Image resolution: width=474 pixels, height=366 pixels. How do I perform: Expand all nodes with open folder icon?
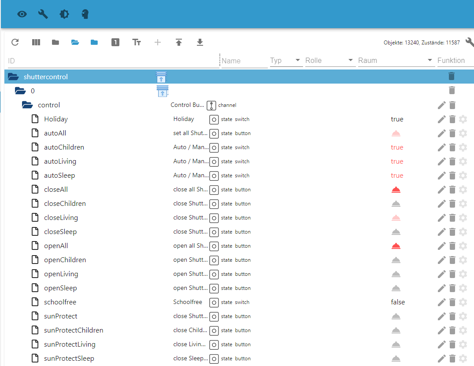75,42
